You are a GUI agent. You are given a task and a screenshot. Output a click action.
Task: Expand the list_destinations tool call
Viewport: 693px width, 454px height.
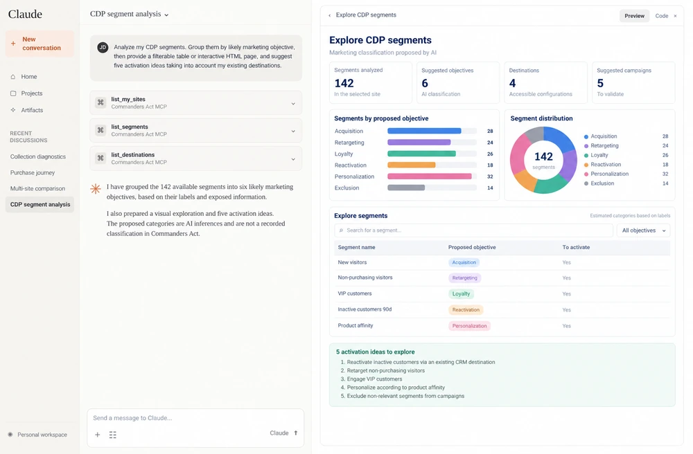pyautogui.click(x=293, y=159)
